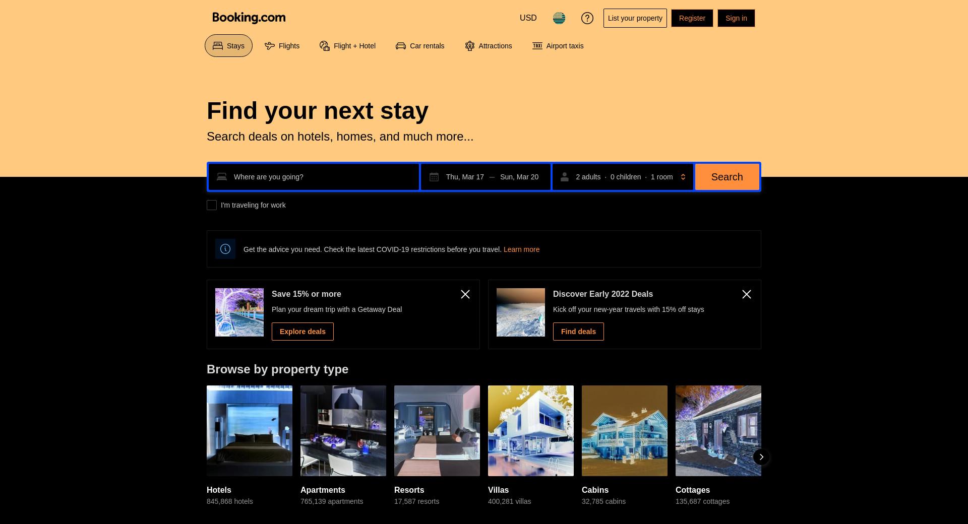968x524 pixels.
Task: Open customer help question mark icon
Action: click(587, 18)
